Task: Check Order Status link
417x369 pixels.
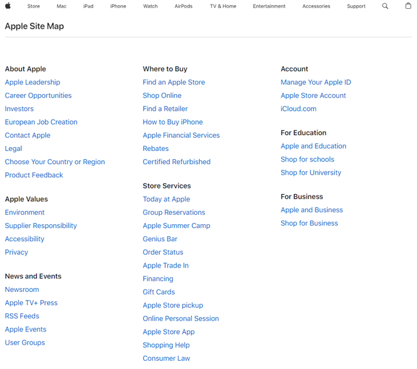Action: pos(163,252)
